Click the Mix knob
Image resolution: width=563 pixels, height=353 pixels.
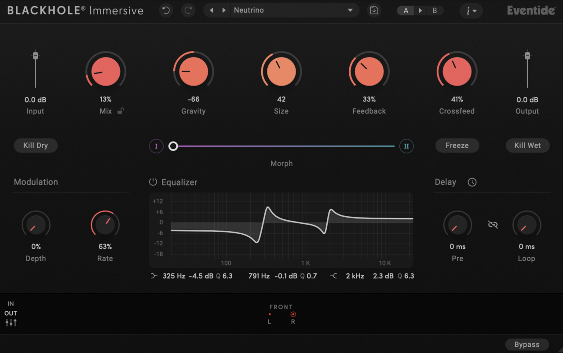point(106,71)
